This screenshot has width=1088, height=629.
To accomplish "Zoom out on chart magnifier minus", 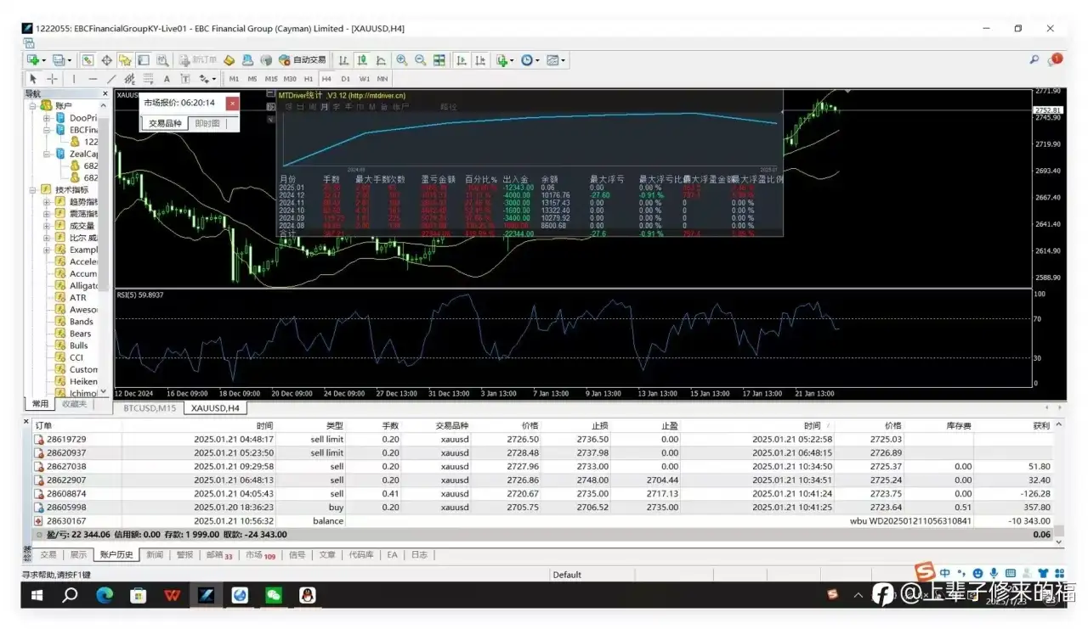I will [x=420, y=60].
